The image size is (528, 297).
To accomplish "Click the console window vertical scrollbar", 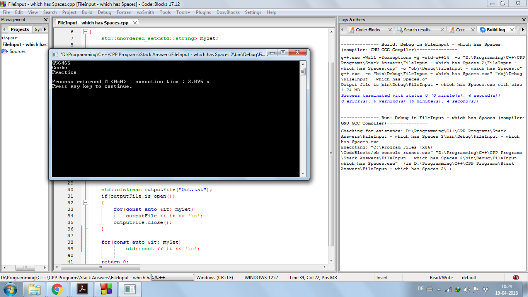I will coord(303,116).
